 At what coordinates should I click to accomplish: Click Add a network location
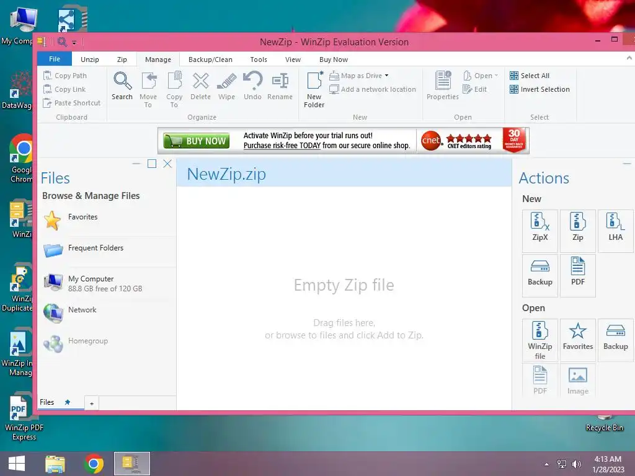[373, 89]
